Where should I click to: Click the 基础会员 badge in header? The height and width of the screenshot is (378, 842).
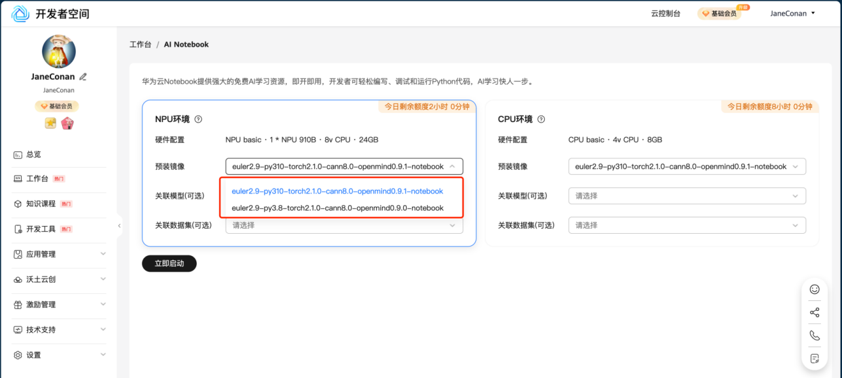point(720,13)
